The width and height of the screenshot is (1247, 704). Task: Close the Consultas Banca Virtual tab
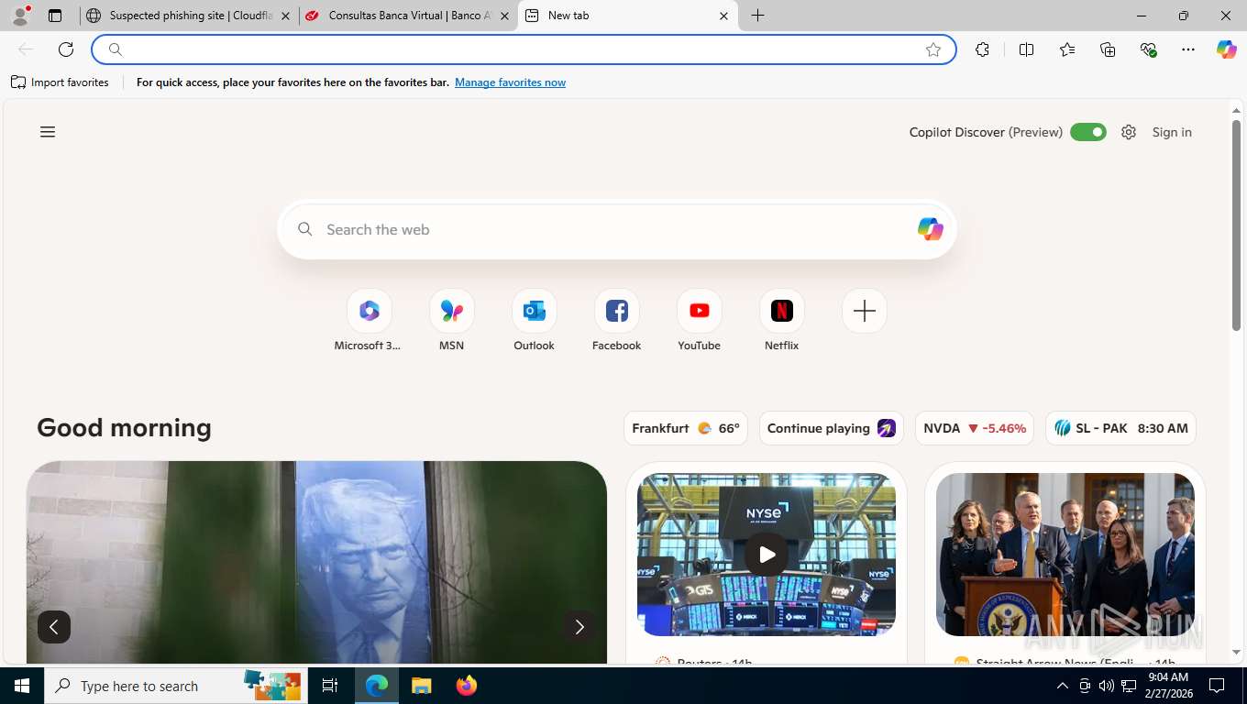click(x=504, y=16)
